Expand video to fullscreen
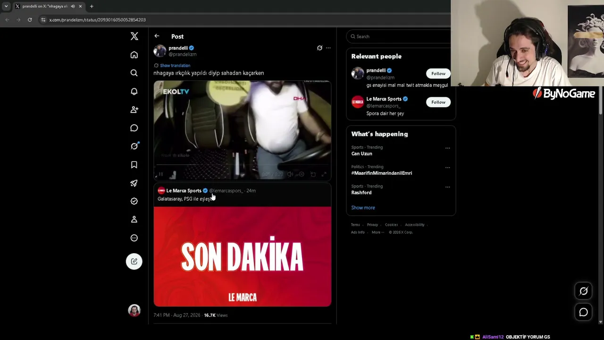 [324, 174]
